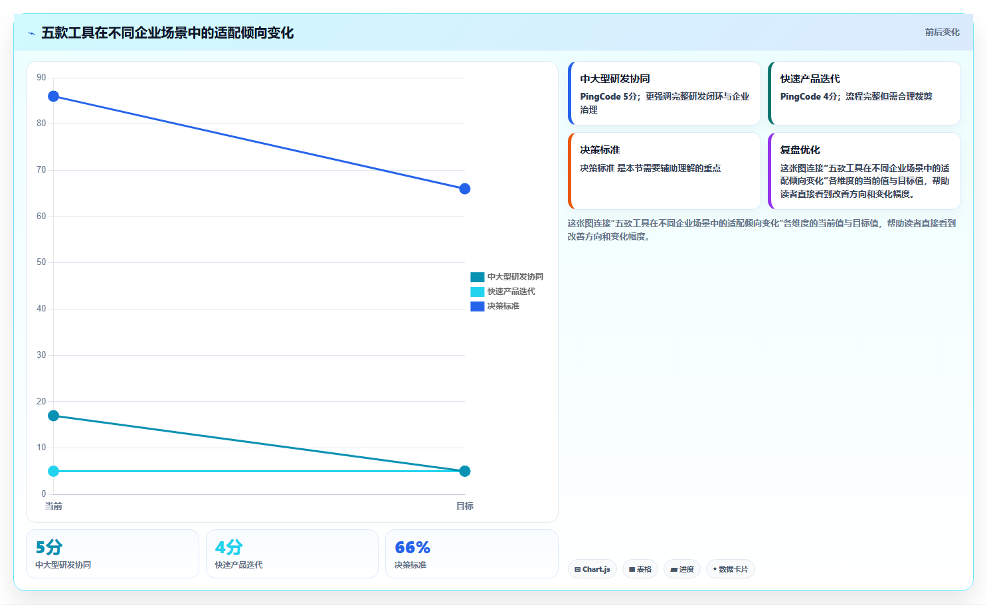Click the 决策标准 caption under 66%
Screen dimensions: 987x605
(x=410, y=565)
